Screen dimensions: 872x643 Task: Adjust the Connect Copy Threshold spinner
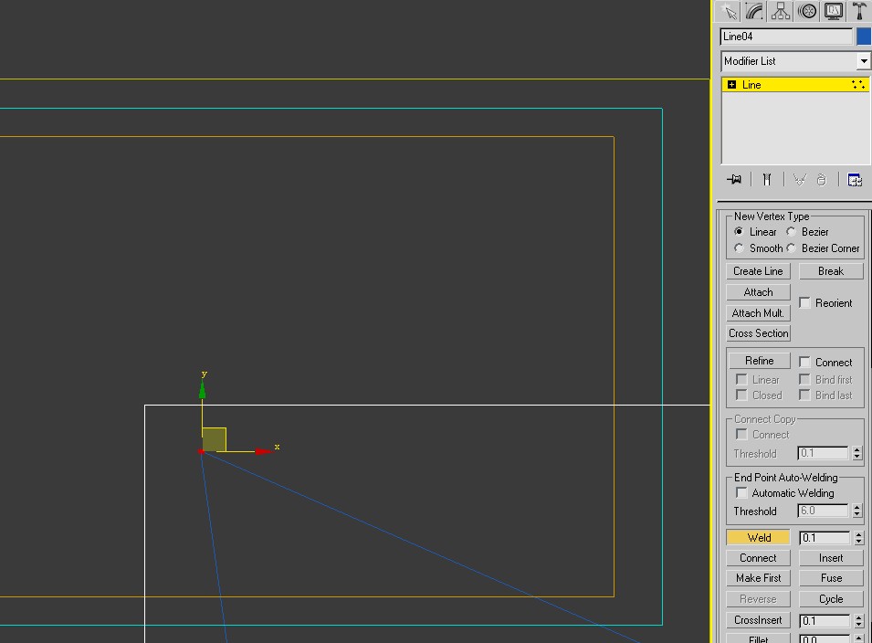tap(857, 453)
